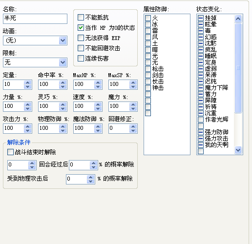252x244 pixels.
Task: Toggle 挂掉 state change box
Action: point(201,18)
